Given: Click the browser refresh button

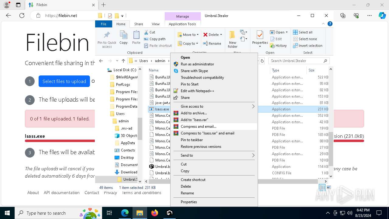Looking at the screenshot, I should tap(22, 16).
